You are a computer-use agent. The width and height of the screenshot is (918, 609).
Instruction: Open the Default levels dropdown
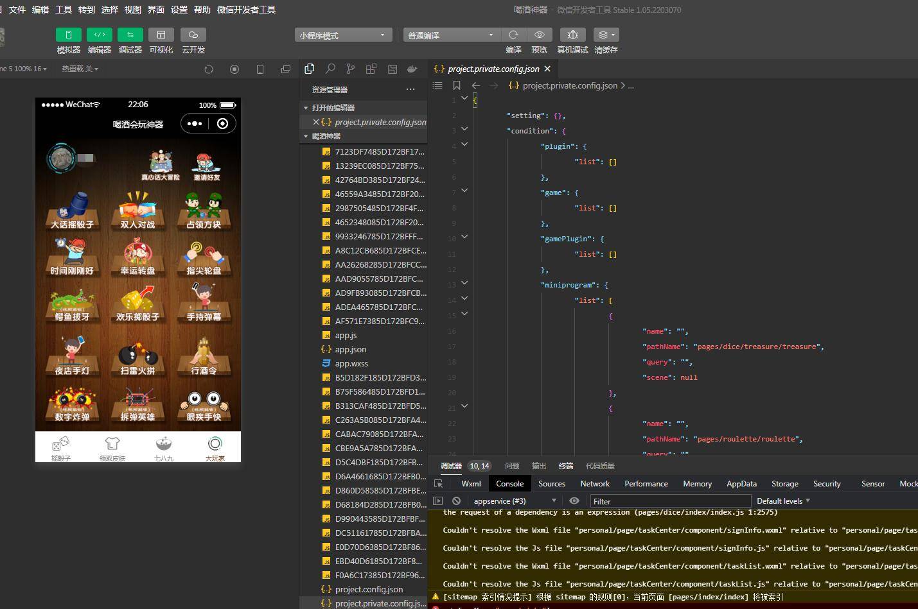pos(783,501)
